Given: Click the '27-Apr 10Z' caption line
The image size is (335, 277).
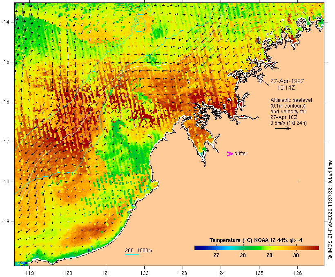Looking at the screenshot, I should pos(284,117).
